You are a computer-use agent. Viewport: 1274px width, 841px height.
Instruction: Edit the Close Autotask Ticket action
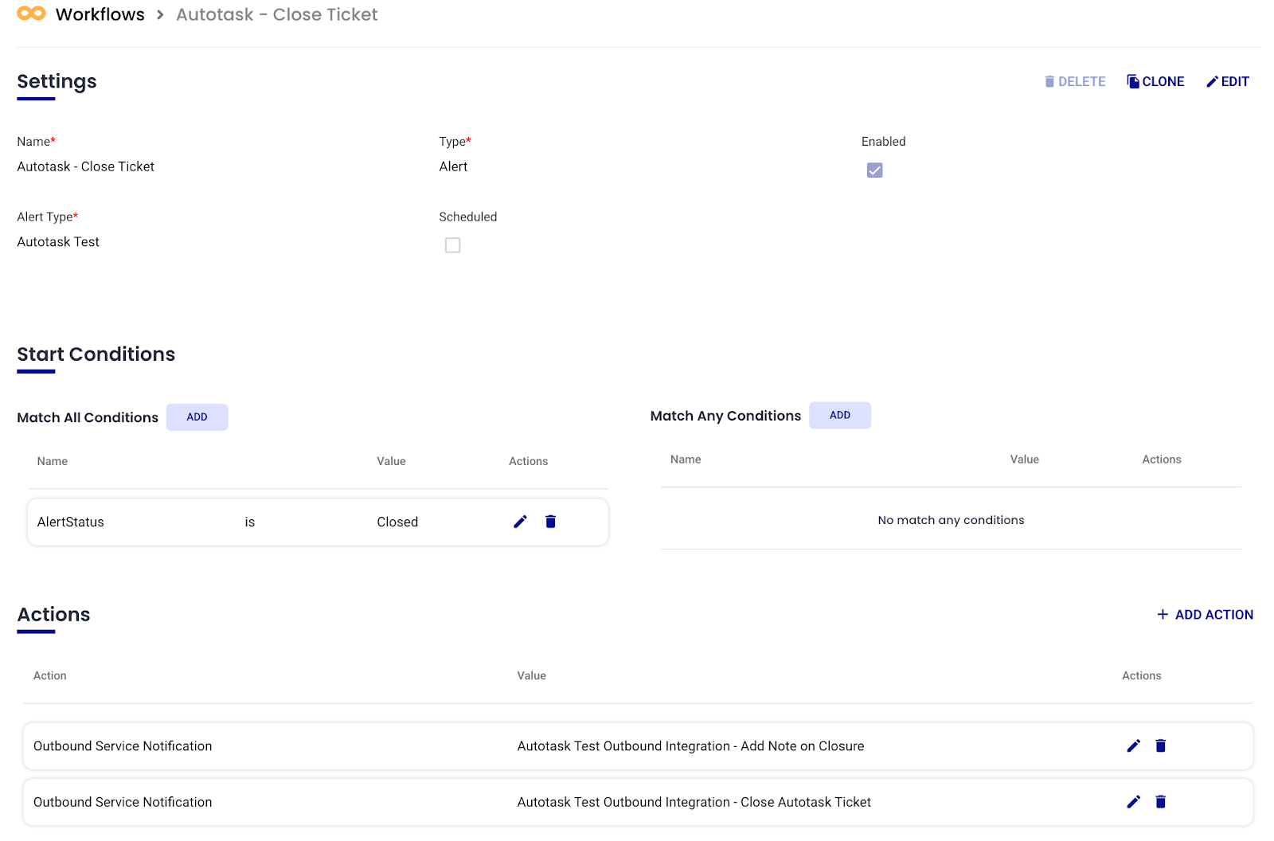(1133, 802)
